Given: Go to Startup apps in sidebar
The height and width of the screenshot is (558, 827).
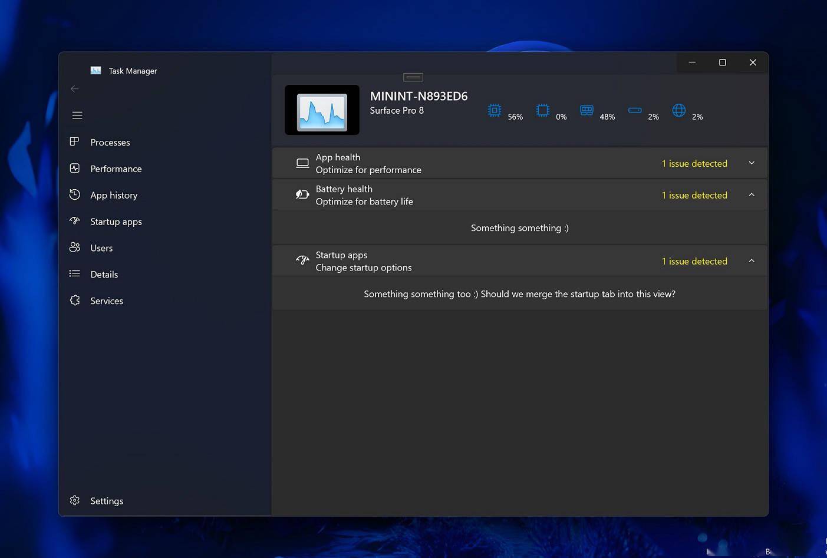Looking at the screenshot, I should point(116,222).
